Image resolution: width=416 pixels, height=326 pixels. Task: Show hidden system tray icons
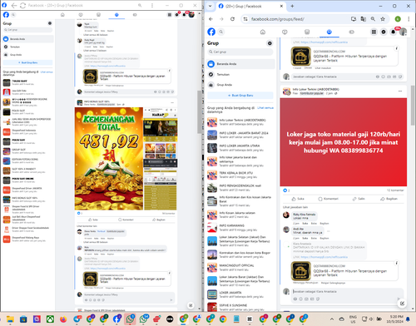pyautogui.click(x=332, y=319)
